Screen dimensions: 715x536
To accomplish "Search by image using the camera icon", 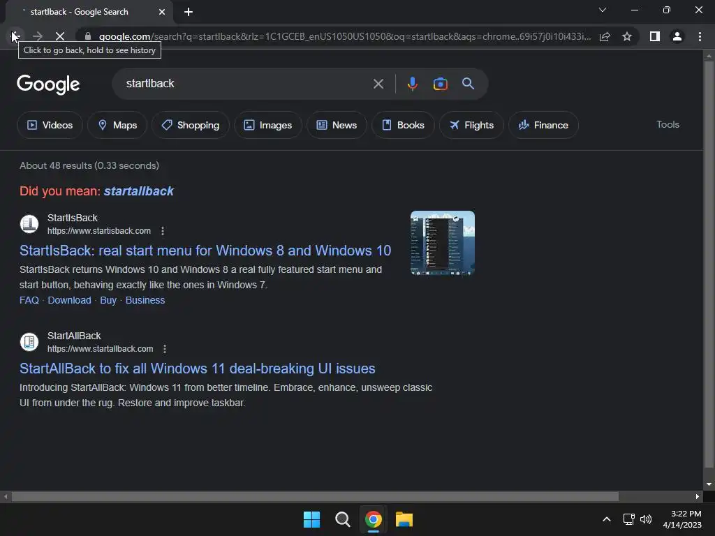I will pyautogui.click(x=440, y=84).
